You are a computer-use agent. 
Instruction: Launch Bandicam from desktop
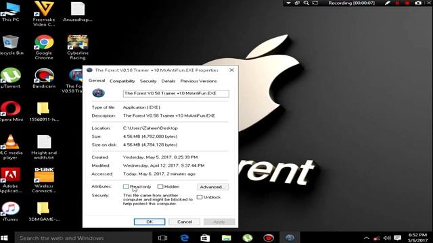click(44, 78)
